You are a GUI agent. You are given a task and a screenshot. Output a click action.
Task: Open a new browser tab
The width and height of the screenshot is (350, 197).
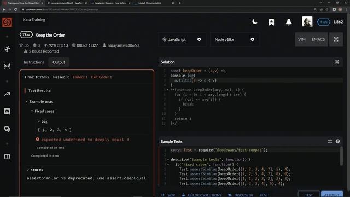[x=180, y=3]
